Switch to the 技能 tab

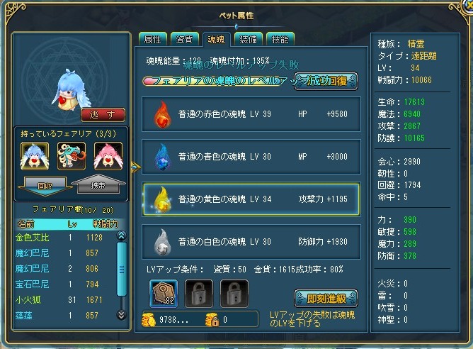coord(280,39)
